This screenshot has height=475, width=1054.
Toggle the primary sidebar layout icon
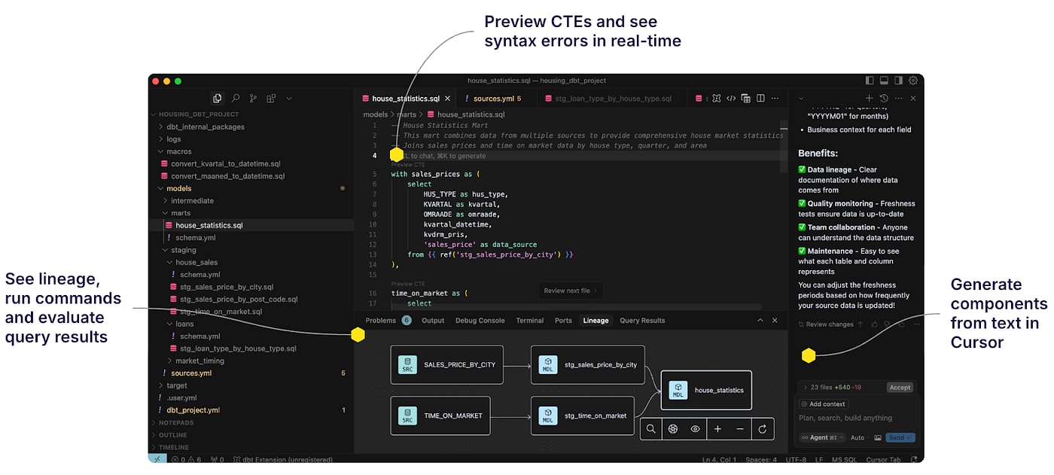(x=870, y=81)
